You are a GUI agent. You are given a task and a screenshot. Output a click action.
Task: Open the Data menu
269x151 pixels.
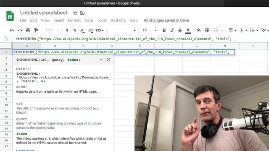coord(89,21)
